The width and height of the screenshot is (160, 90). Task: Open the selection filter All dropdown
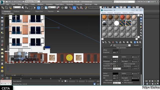17,7
